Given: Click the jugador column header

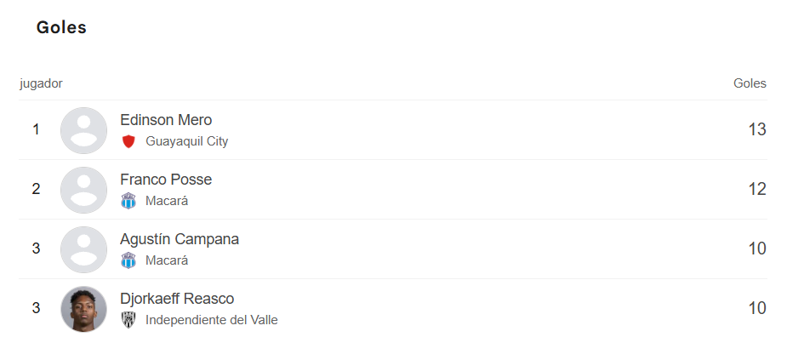Looking at the screenshot, I should 41,84.
